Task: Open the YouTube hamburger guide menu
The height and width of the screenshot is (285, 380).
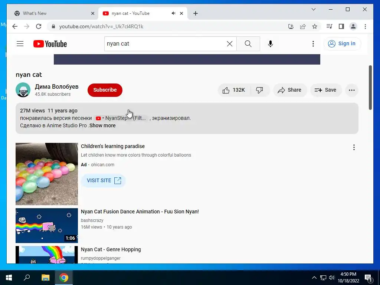Action: pyautogui.click(x=20, y=44)
